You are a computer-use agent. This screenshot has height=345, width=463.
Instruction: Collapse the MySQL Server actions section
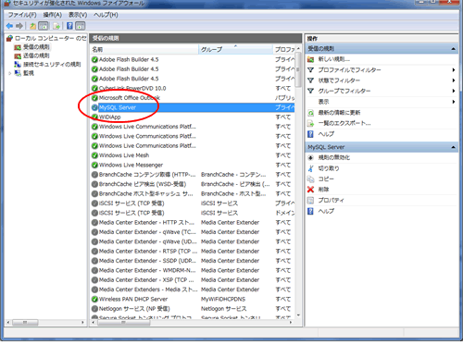coord(453,147)
